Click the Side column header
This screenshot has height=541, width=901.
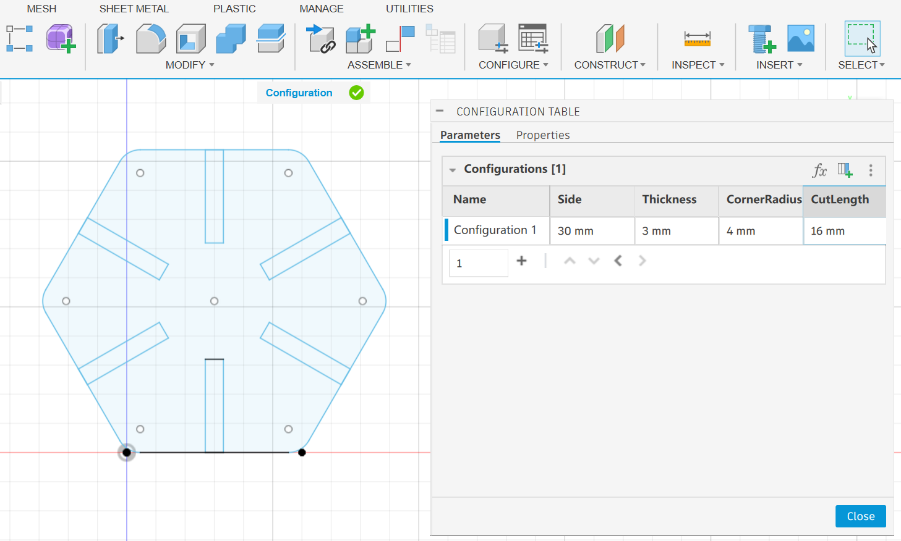(592, 201)
